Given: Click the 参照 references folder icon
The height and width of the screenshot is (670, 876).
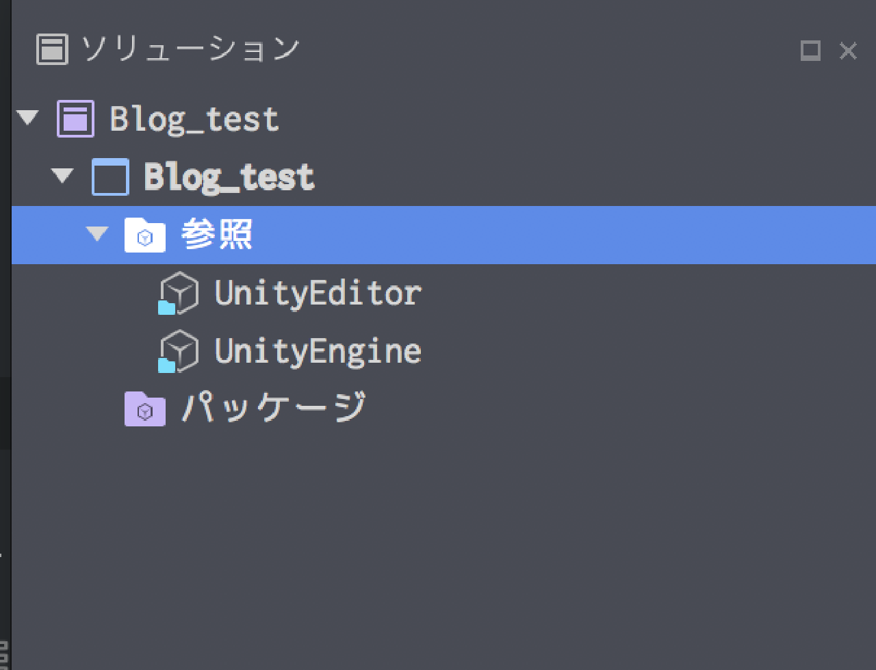Looking at the screenshot, I should pyautogui.click(x=144, y=235).
